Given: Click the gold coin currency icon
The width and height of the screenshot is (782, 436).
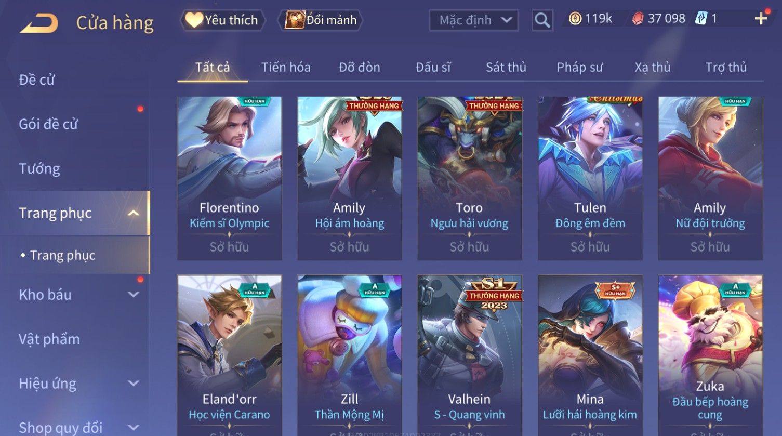Looking at the screenshot, I should click(x=575, y=19).
